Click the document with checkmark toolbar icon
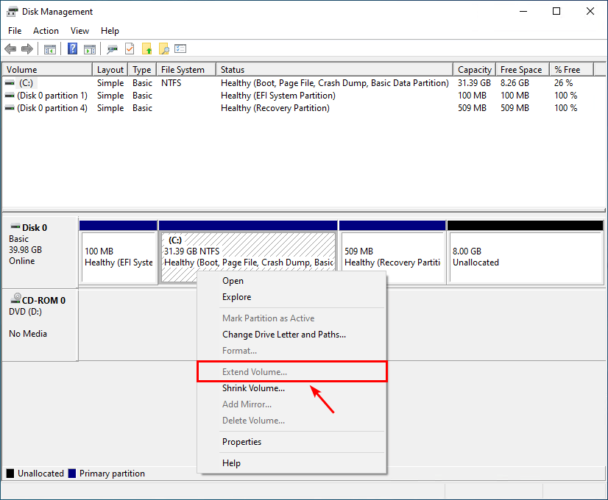Screen dimensions: 608x500 click(130, 49)
